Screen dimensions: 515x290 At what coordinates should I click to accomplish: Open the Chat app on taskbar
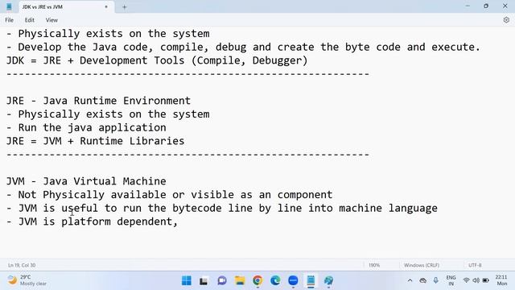click(x=222, y=280)
